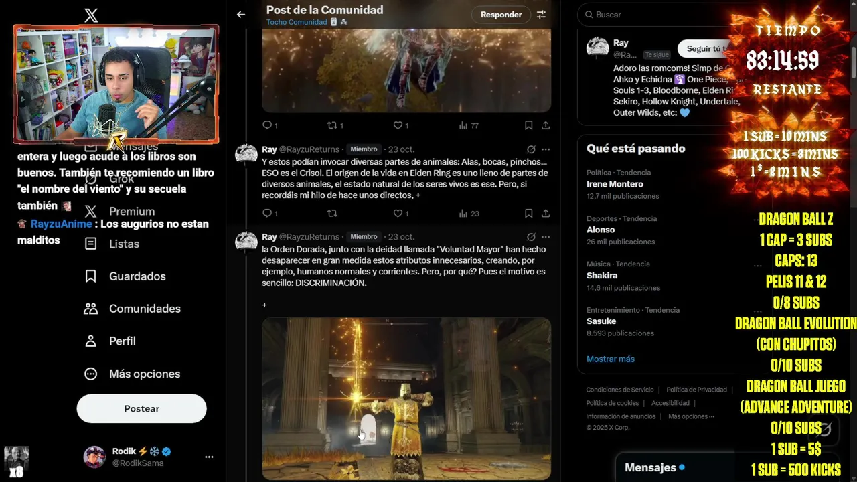Expand the Mensajes drawer at the bottom
The height and width of the screenshot is (482, 857).
coord(676,467)
